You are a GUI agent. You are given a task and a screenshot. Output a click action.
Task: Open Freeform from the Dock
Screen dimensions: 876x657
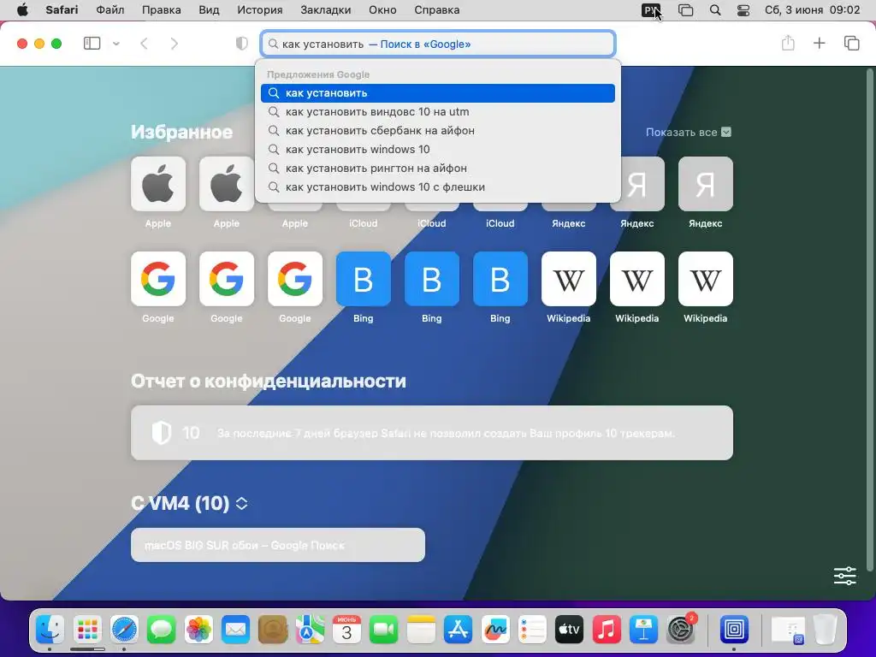point(495,630)
